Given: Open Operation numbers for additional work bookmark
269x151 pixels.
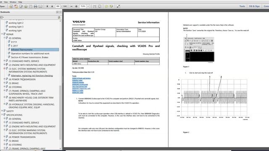Looking at the screenshot, I should (30, 53).
